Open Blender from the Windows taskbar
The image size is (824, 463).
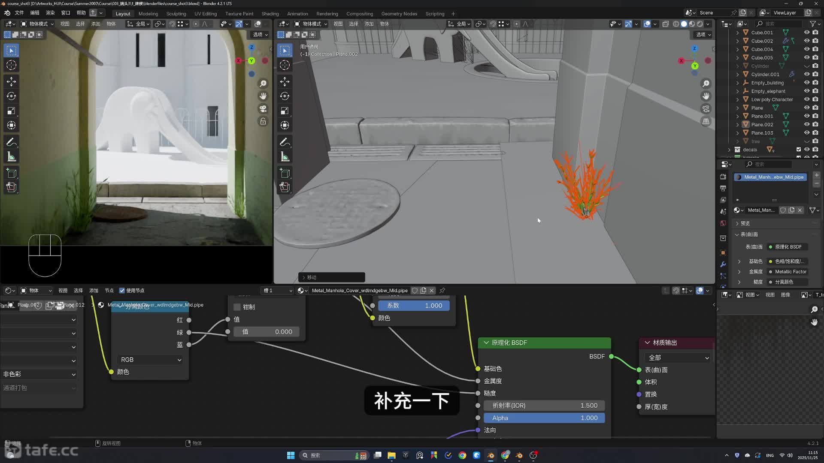click(x=491, y=455)
